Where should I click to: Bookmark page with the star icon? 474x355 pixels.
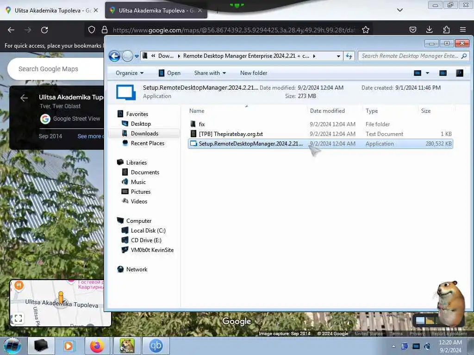(366, 30)
